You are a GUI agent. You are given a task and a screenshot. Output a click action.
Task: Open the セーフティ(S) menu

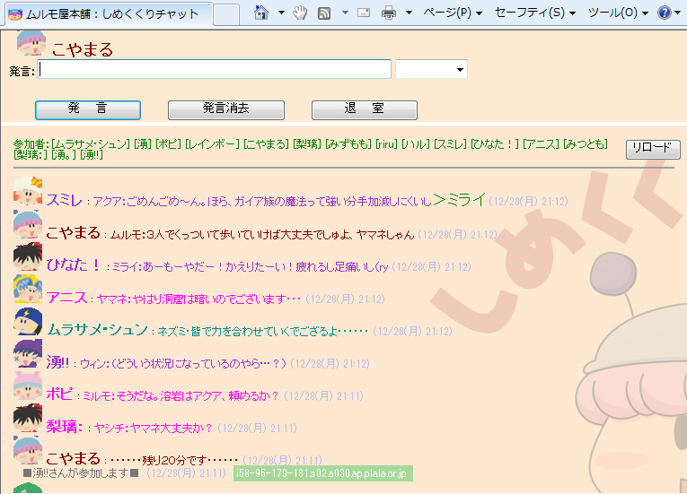tap(535, 13)
